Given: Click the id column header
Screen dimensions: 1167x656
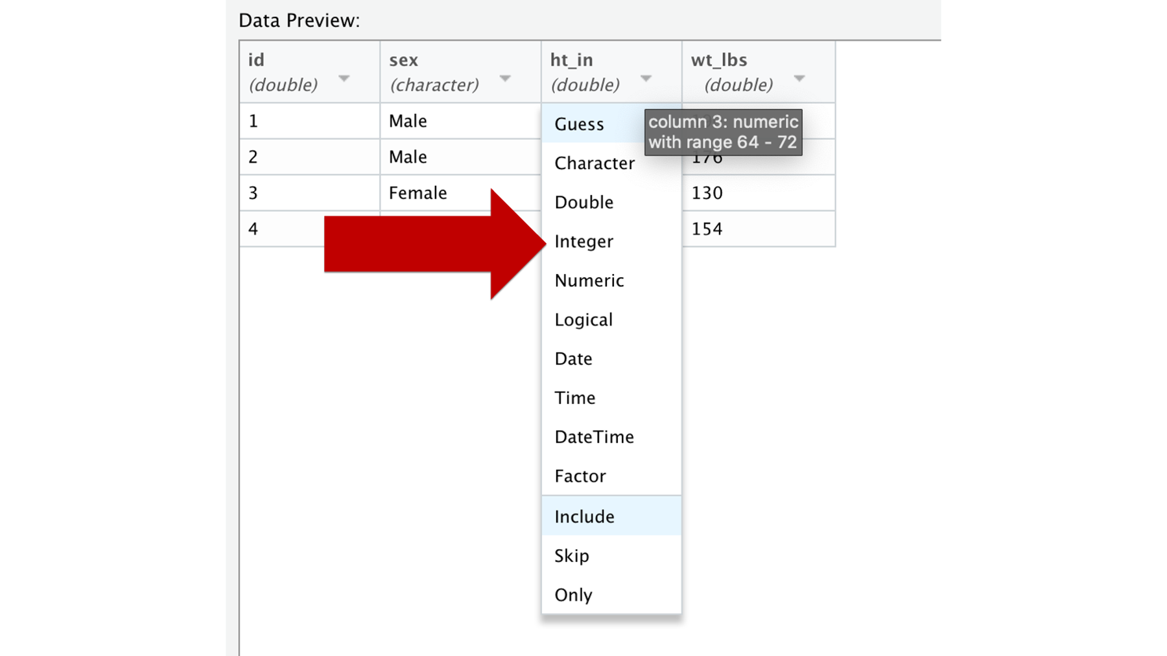Looking at the screenshot, I should (309, 72).
